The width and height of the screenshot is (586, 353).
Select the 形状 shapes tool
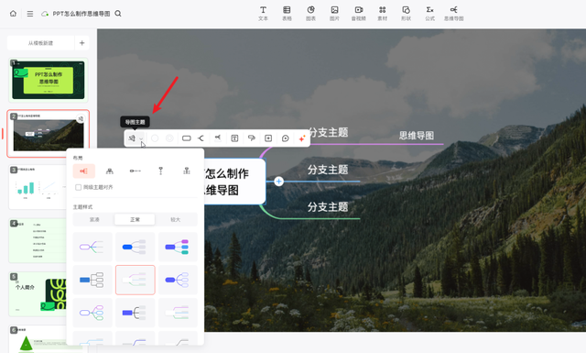pos(406,13)
